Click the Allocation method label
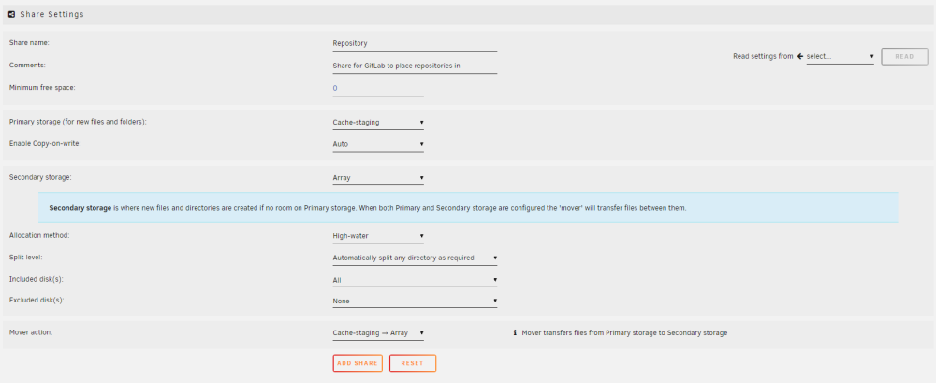Screen dimensions: 936x383 (39, 235)
